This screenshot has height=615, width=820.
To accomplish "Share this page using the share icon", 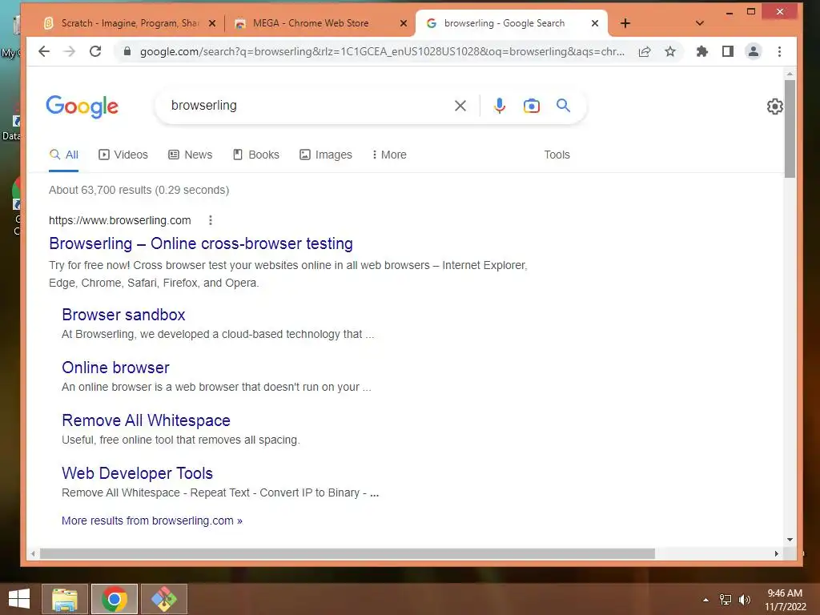I will 645,51.
